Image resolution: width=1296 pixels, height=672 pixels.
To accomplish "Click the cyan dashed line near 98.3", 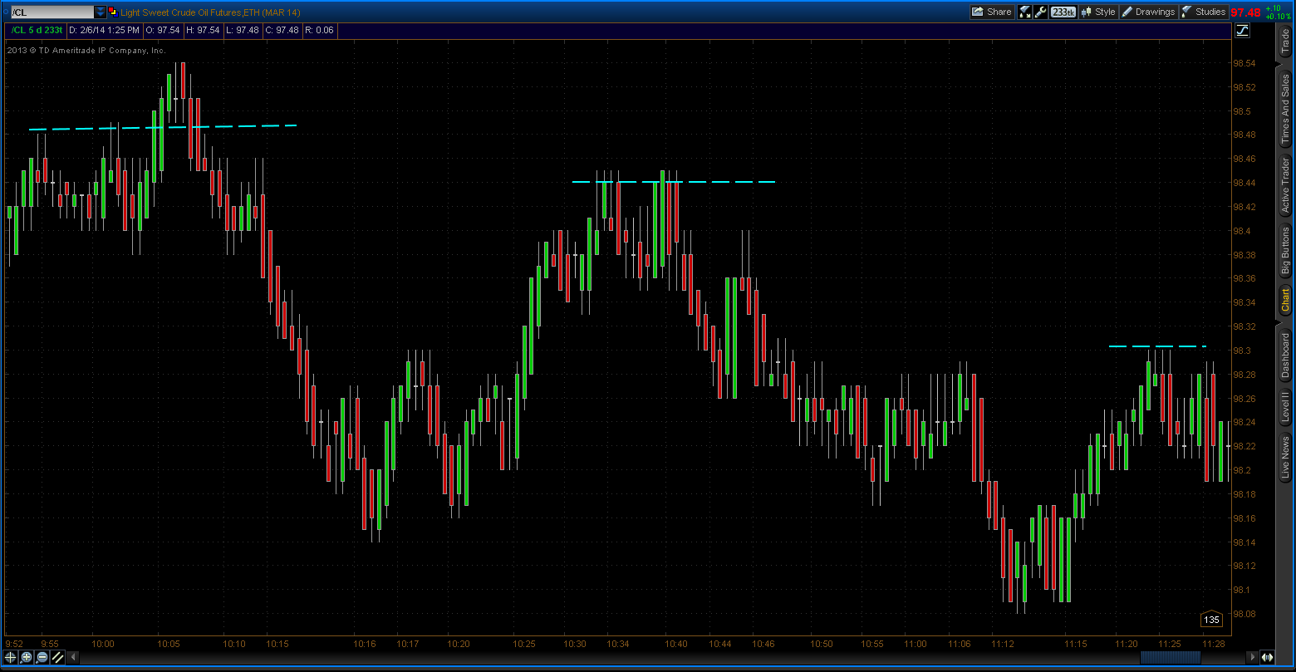I will coord(1157,346).
